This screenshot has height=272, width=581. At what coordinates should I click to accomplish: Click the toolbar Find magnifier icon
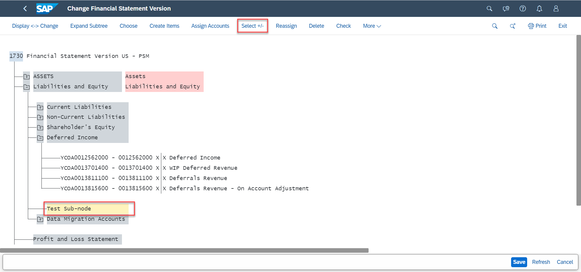pyautogui.click(x=495, y=26)
